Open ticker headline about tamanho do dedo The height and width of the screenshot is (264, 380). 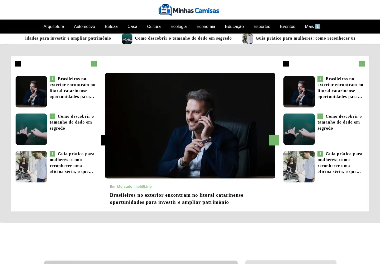[x=183, y=38]
